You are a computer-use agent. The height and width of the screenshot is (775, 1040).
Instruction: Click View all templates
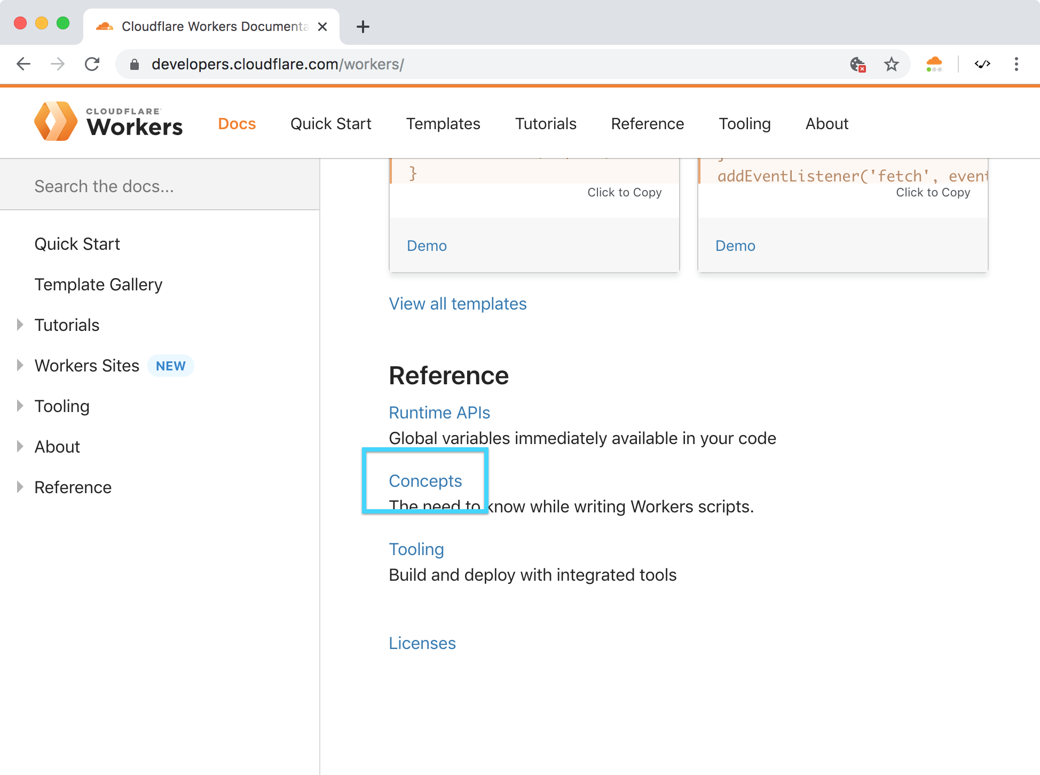[x=458, y=303]
